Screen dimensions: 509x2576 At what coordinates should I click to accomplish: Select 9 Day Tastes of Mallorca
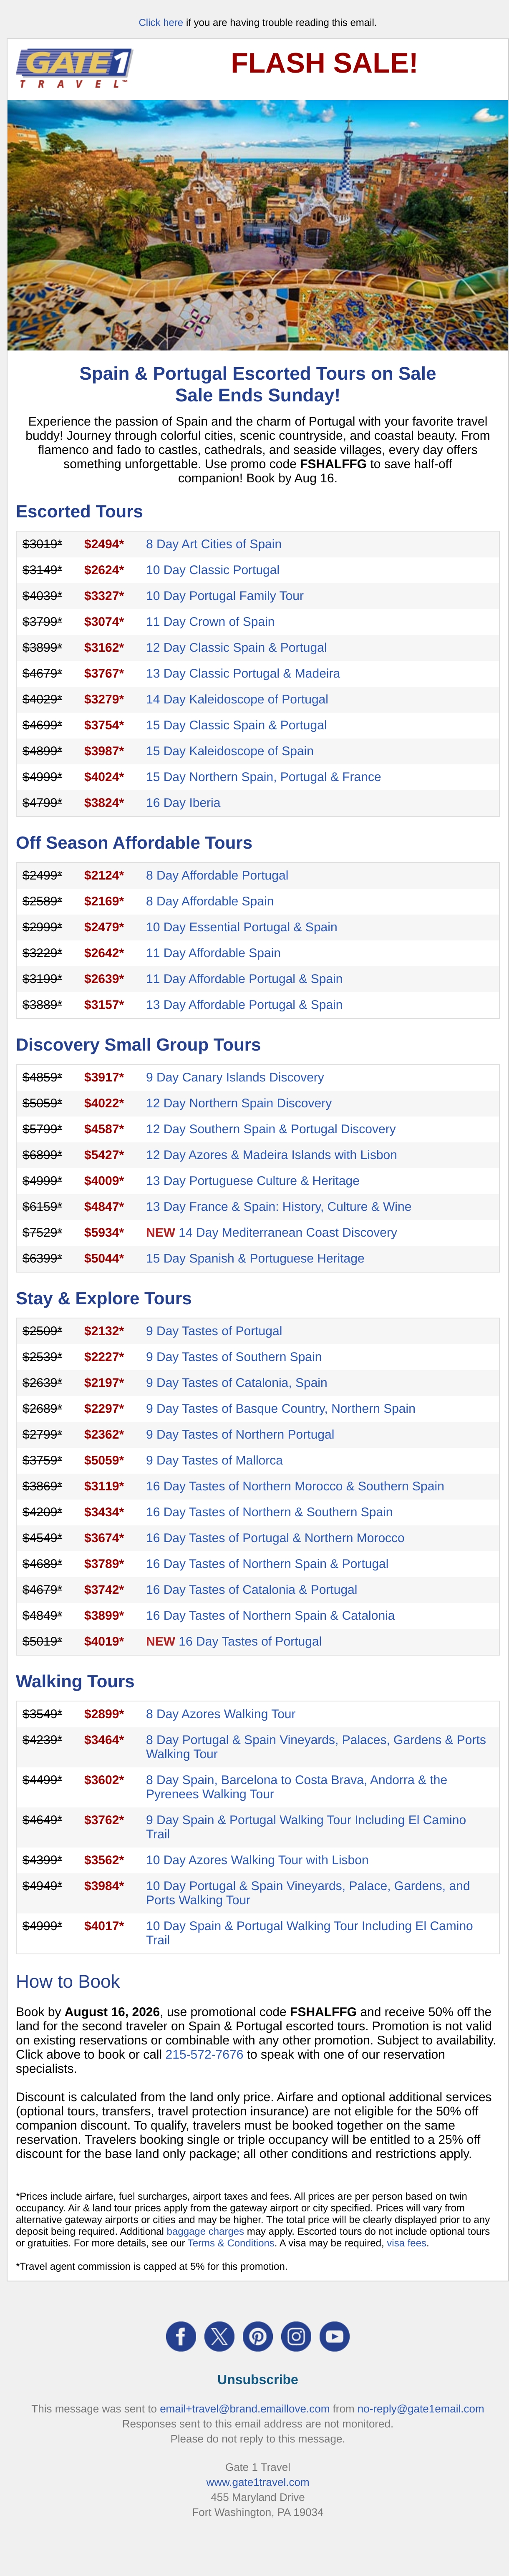[214, 1460]
